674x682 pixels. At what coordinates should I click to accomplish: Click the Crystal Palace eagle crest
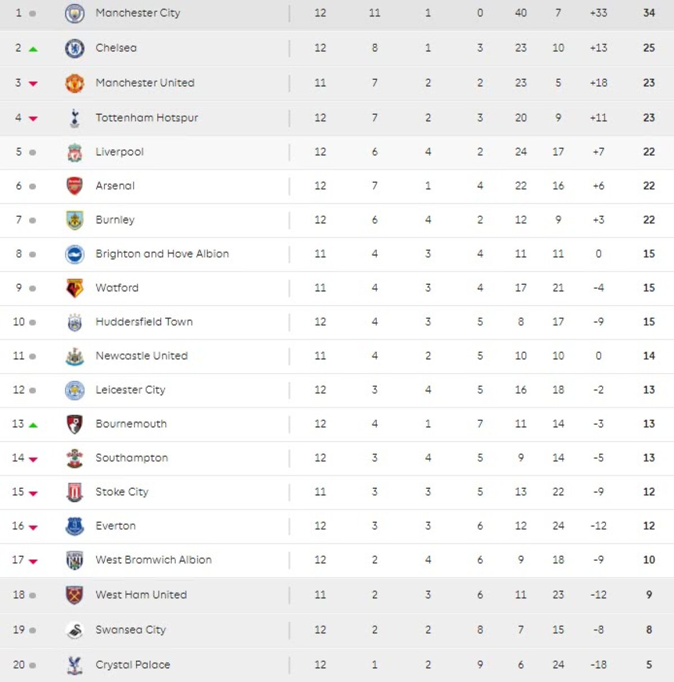pos(75,665)
